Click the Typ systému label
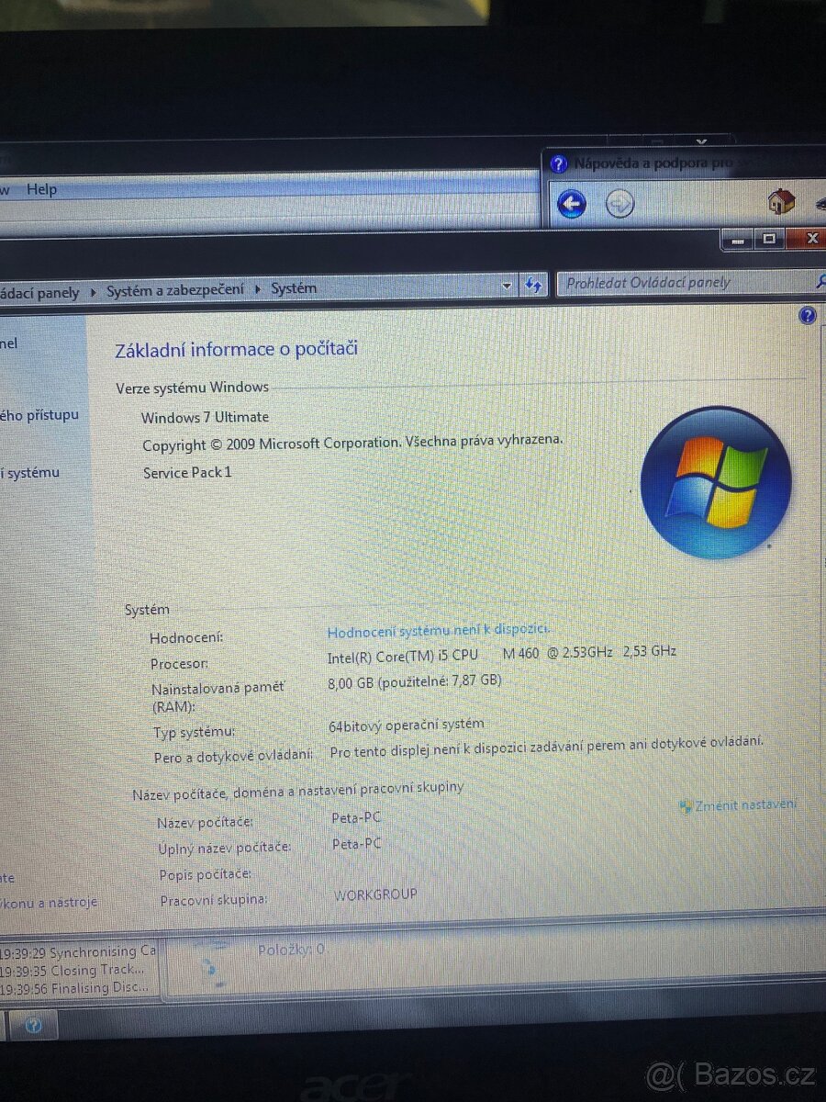The width and height of the screenshot is (826, 1102). pyautogui.click(x=195, y=733)
